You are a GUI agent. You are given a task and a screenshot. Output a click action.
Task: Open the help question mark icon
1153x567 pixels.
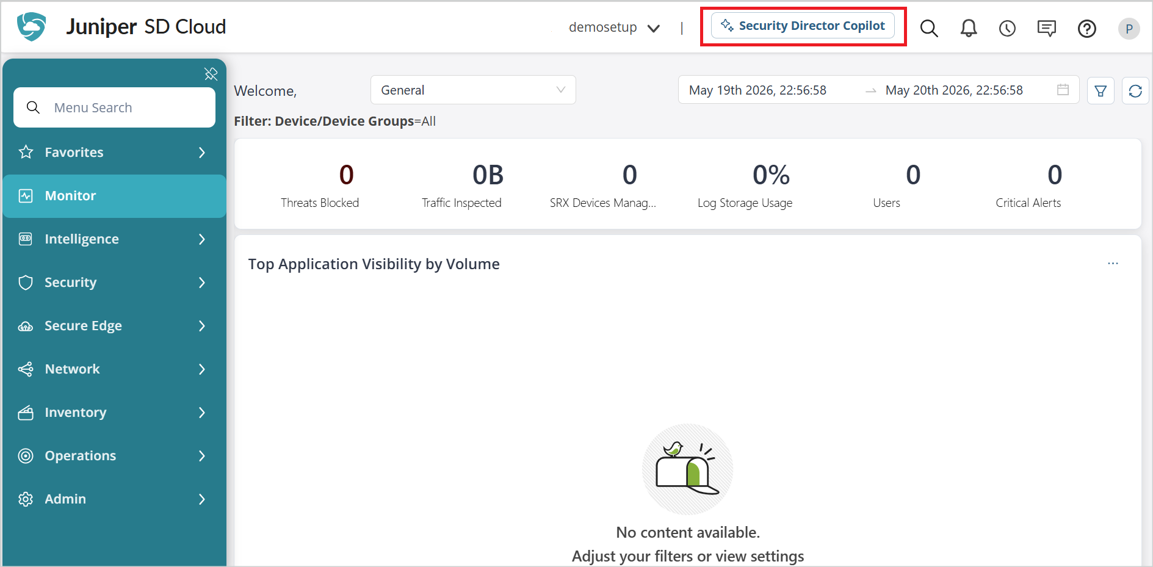click(x=1087, y=29)
